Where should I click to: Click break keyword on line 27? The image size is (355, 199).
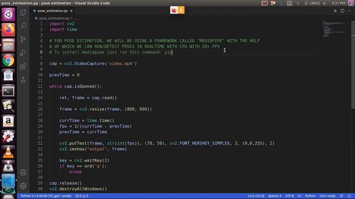(75, 172)
